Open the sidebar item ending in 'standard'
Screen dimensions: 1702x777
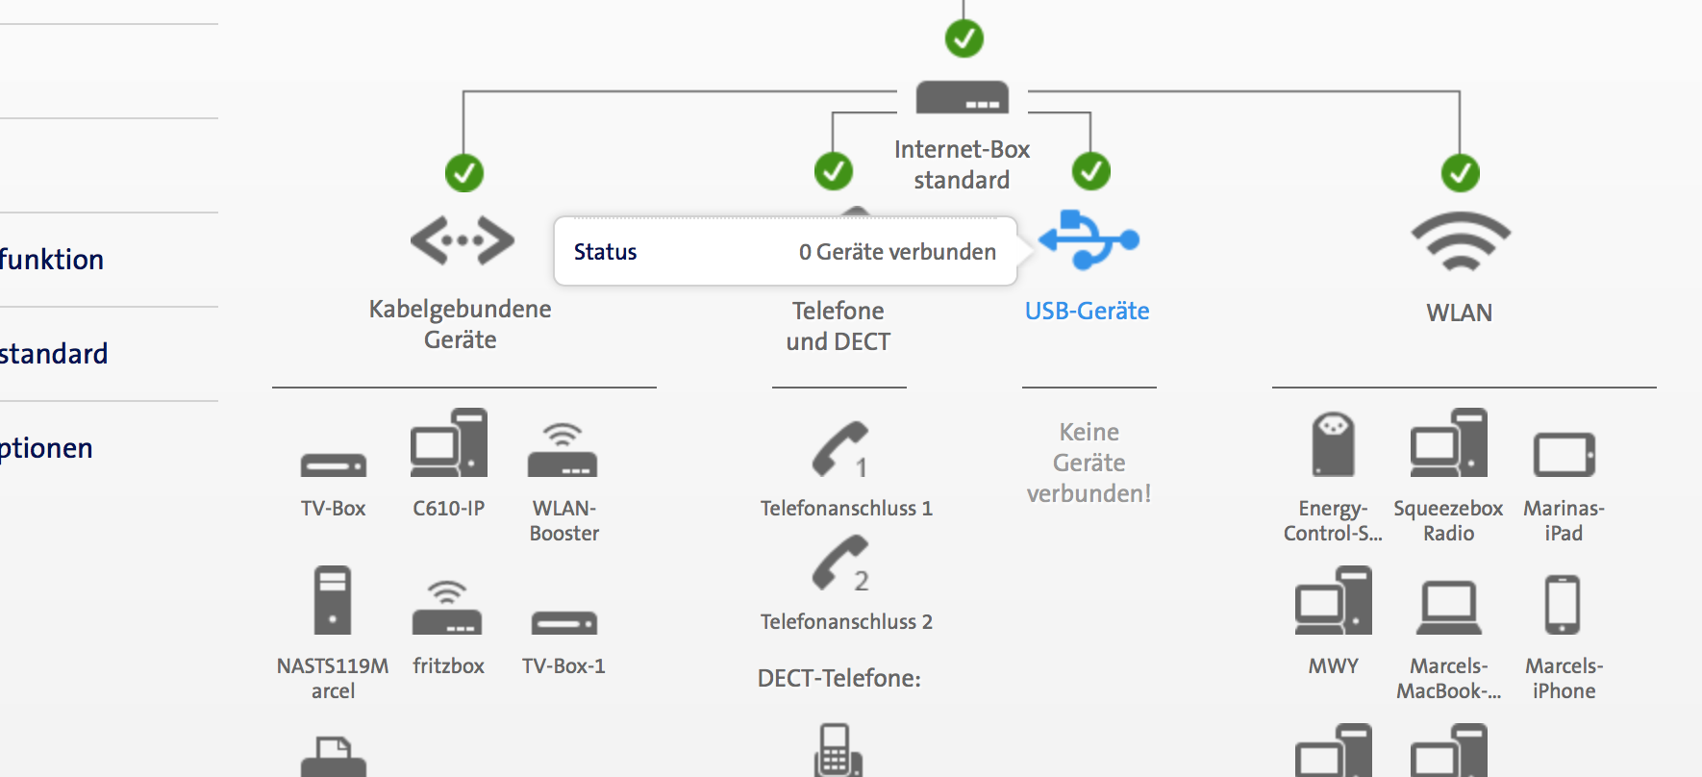[x=54, y=354]
